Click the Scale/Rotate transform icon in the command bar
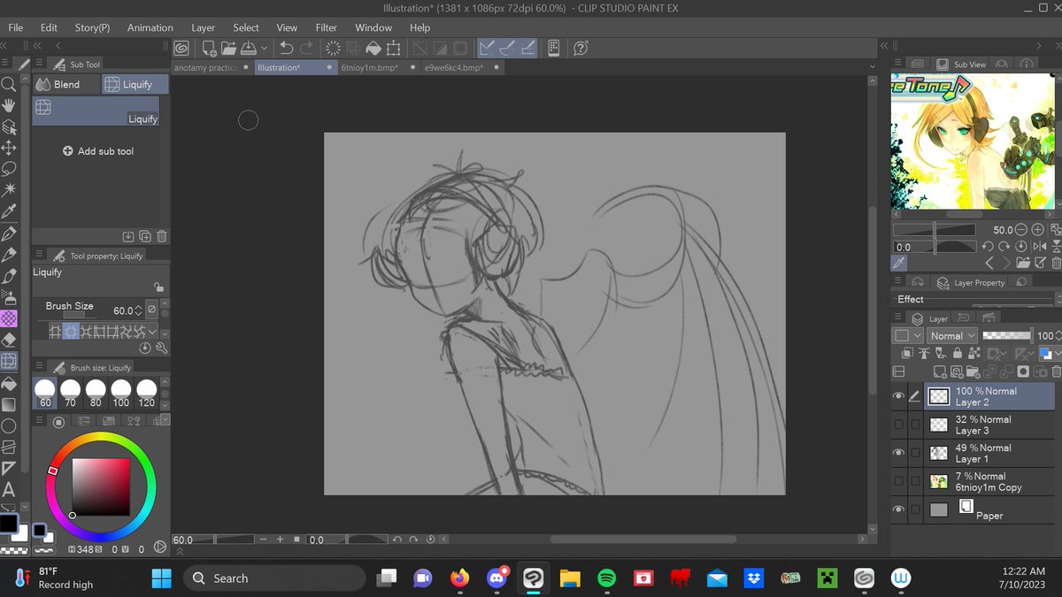The height and width of the screenshot is (597, 1062). (x=394, y=48)
